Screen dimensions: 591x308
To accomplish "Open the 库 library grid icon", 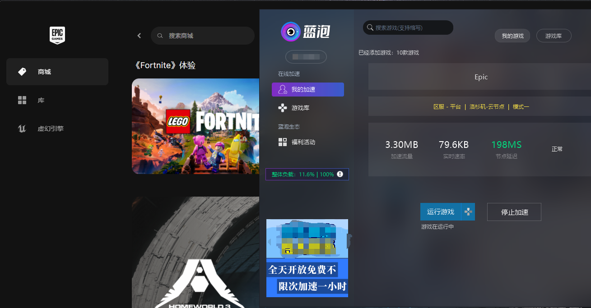I will [x=22, y=100].
